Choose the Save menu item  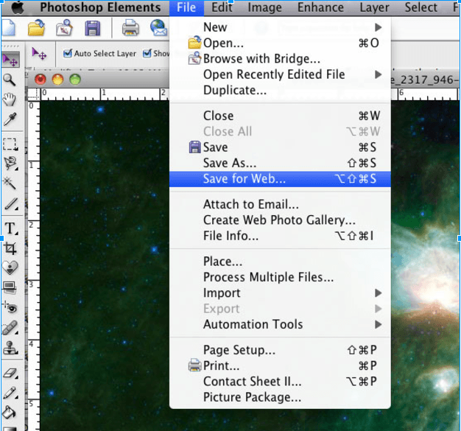[x=280, y=147]
